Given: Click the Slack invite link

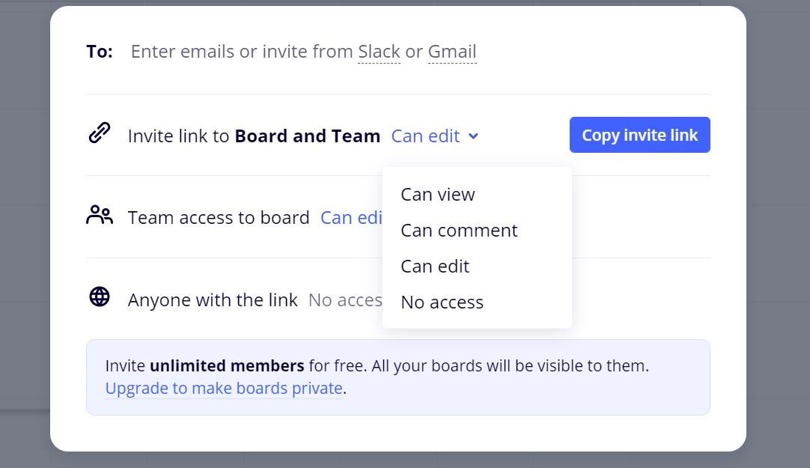Looking at the screenshot, I should [x=379, y=51].
